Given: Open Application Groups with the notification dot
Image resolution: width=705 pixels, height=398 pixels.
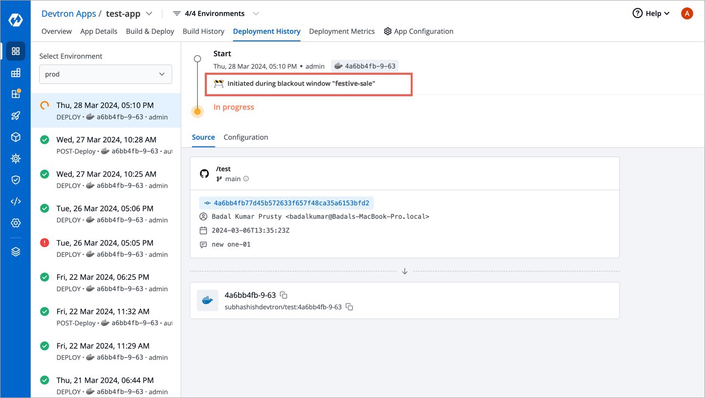Looking at the screenshot, I should tap(16, 94).
